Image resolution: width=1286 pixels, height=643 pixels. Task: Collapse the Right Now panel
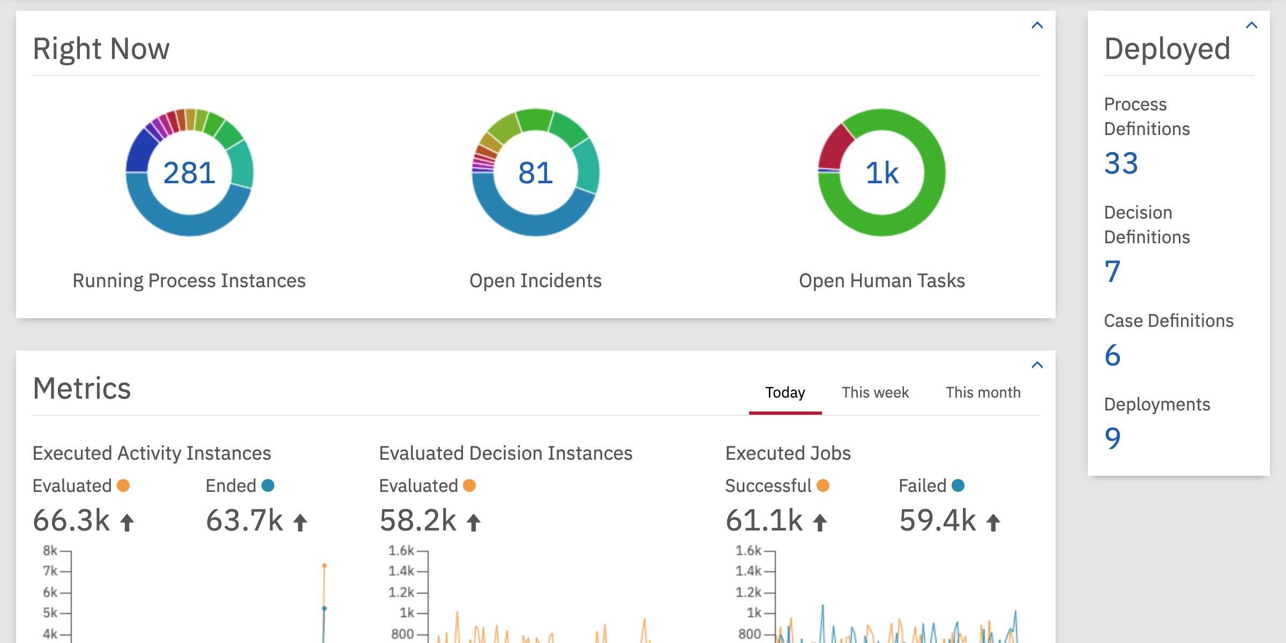(x=1037, y=25)
